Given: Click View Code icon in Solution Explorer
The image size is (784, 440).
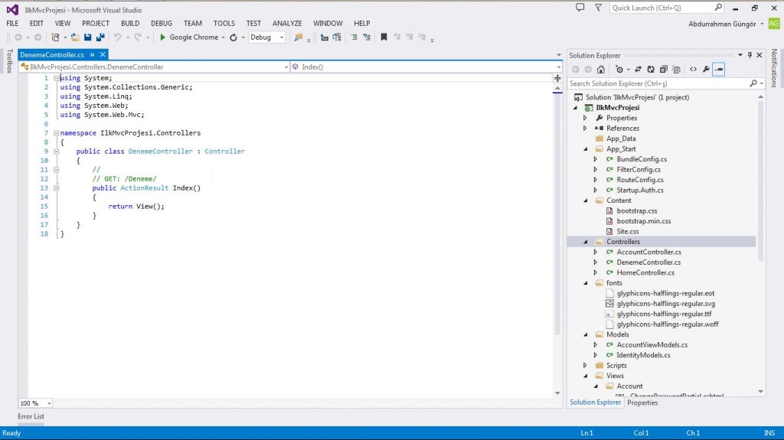Looking at the screenshot, I should tap(693, 69).
